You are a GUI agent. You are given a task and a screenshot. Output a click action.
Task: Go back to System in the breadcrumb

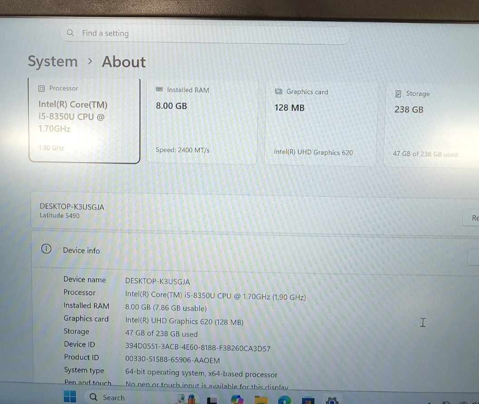[x=53, y=61]
